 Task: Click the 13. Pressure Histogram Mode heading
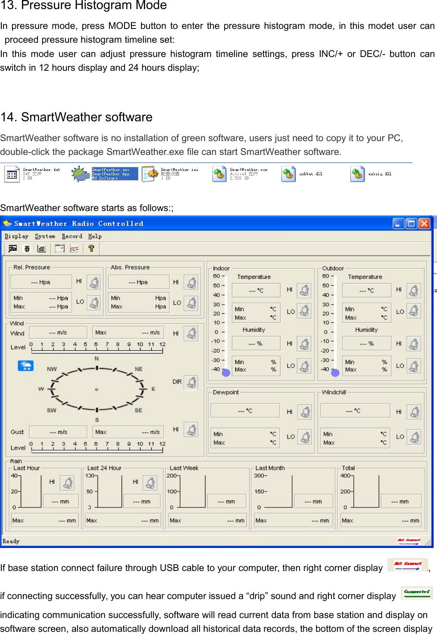(x=84, y=6)
